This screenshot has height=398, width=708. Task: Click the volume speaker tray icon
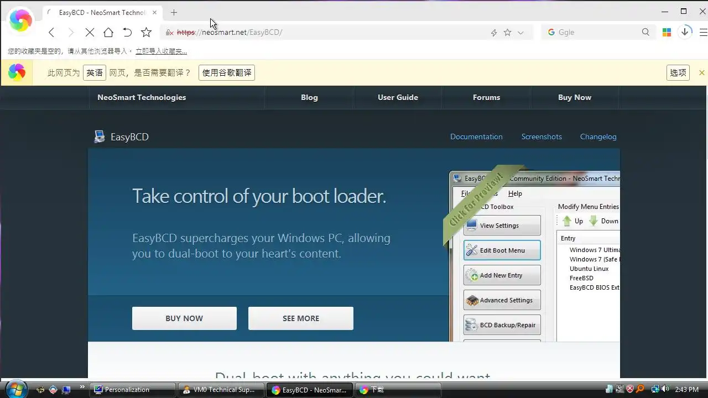pos(665,389)
